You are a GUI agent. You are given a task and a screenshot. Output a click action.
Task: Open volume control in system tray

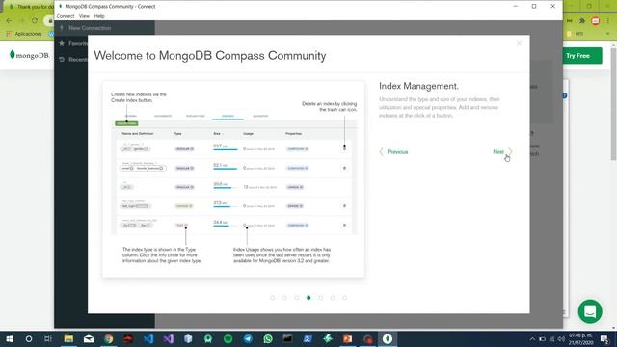point(561,338)
